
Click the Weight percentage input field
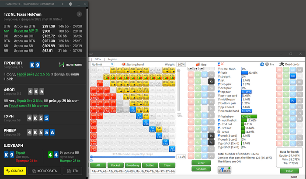point(181,64)
